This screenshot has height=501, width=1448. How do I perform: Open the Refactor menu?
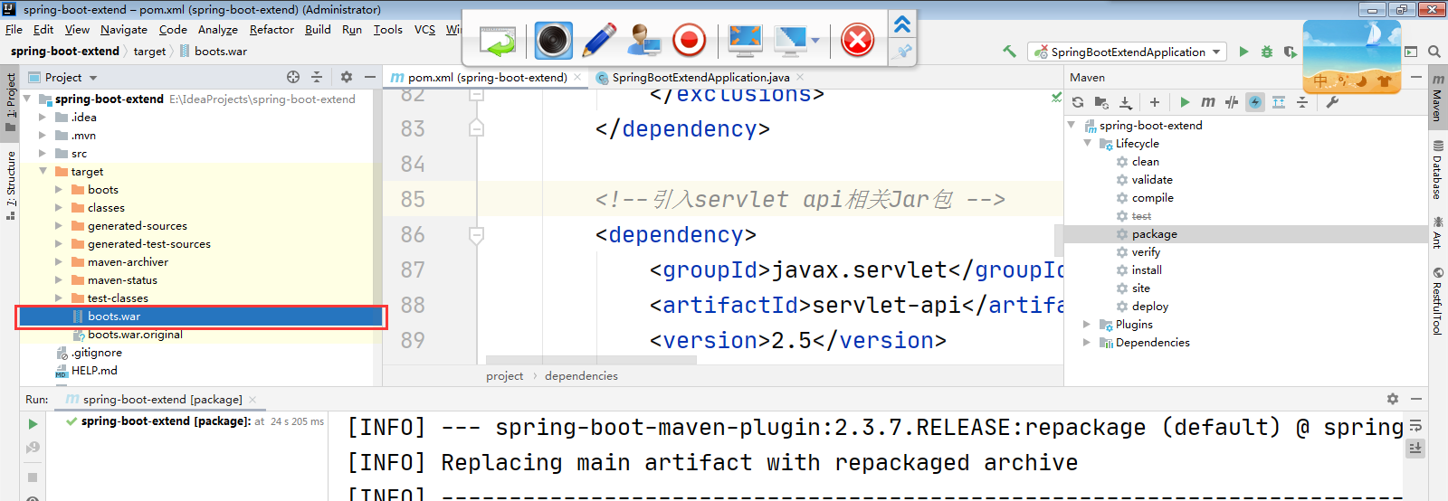click(271, 30)
